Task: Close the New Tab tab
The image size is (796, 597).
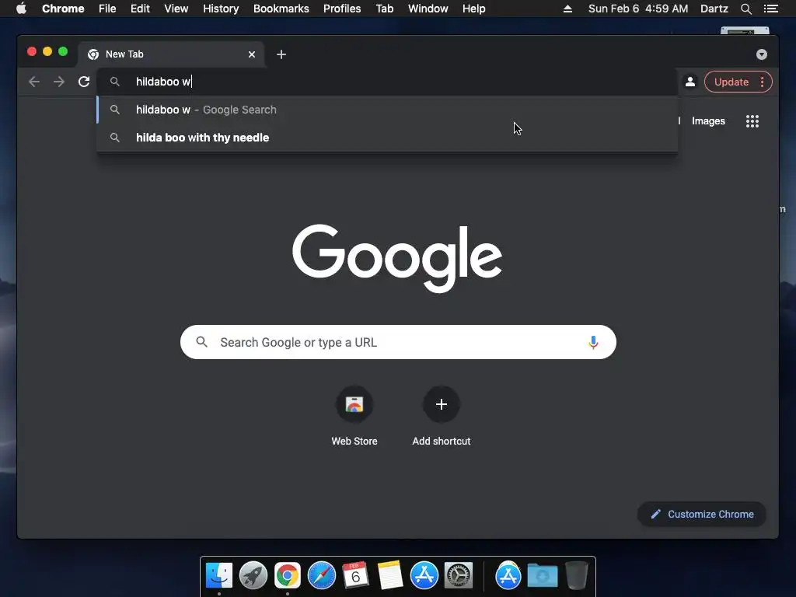Action: pyautogui.click(x=252, y=54)
